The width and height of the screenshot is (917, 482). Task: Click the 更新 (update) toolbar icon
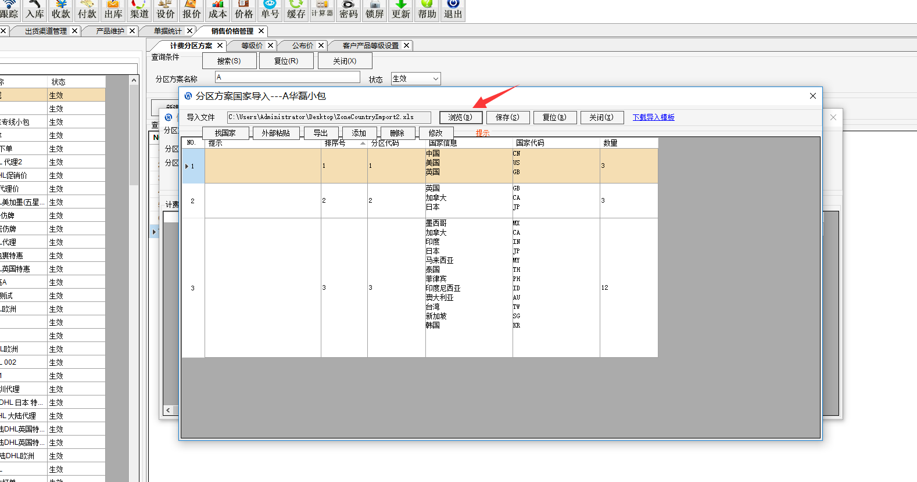pos(401,10)
